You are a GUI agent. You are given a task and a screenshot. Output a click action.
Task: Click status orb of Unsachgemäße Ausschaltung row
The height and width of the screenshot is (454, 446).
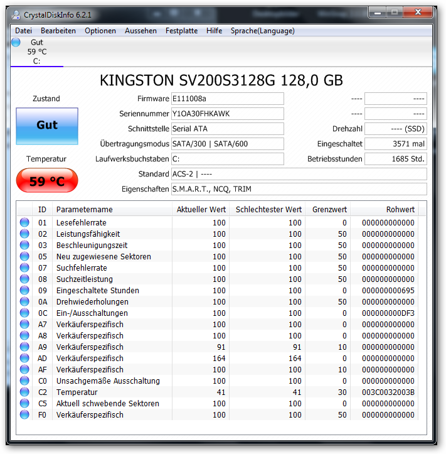click(x=24, y=381)
